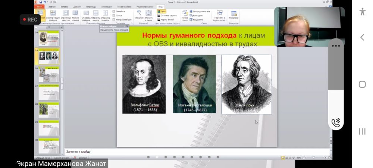Open Macros (Макросы)
This screenshot has height=168, width=373.
click(x=234, y=15)
